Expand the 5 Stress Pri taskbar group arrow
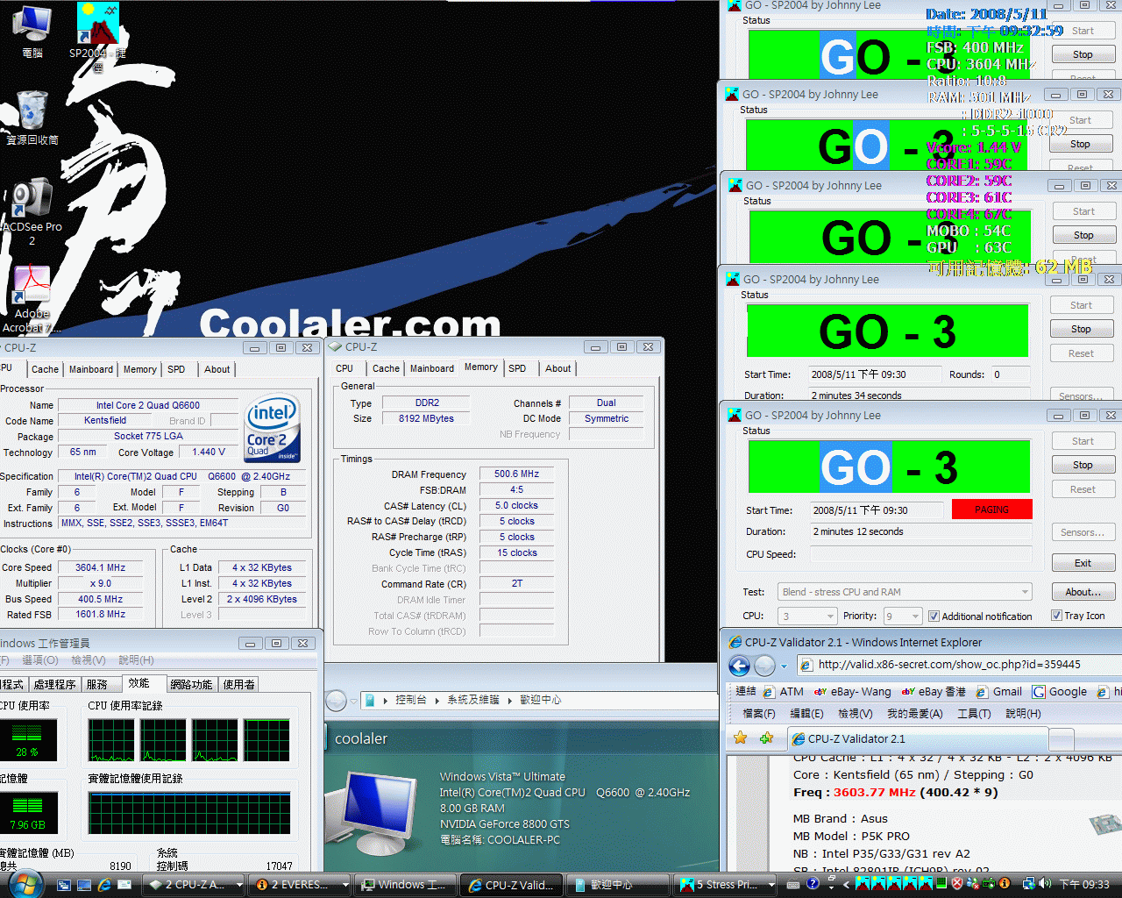 (771, 885)
